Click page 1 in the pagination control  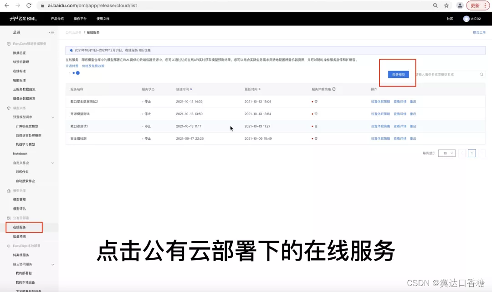tap(471, 153)
